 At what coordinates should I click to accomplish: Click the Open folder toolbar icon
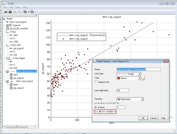tap(6, 12)
